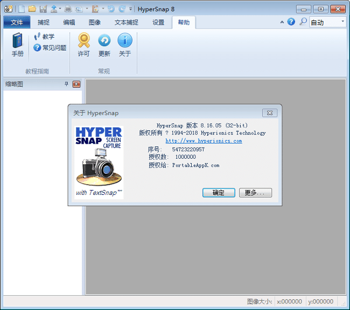Create a new image with blank page icon

click(22, 9)
